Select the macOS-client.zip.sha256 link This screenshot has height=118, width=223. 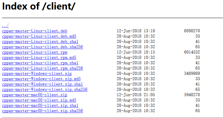42,111
